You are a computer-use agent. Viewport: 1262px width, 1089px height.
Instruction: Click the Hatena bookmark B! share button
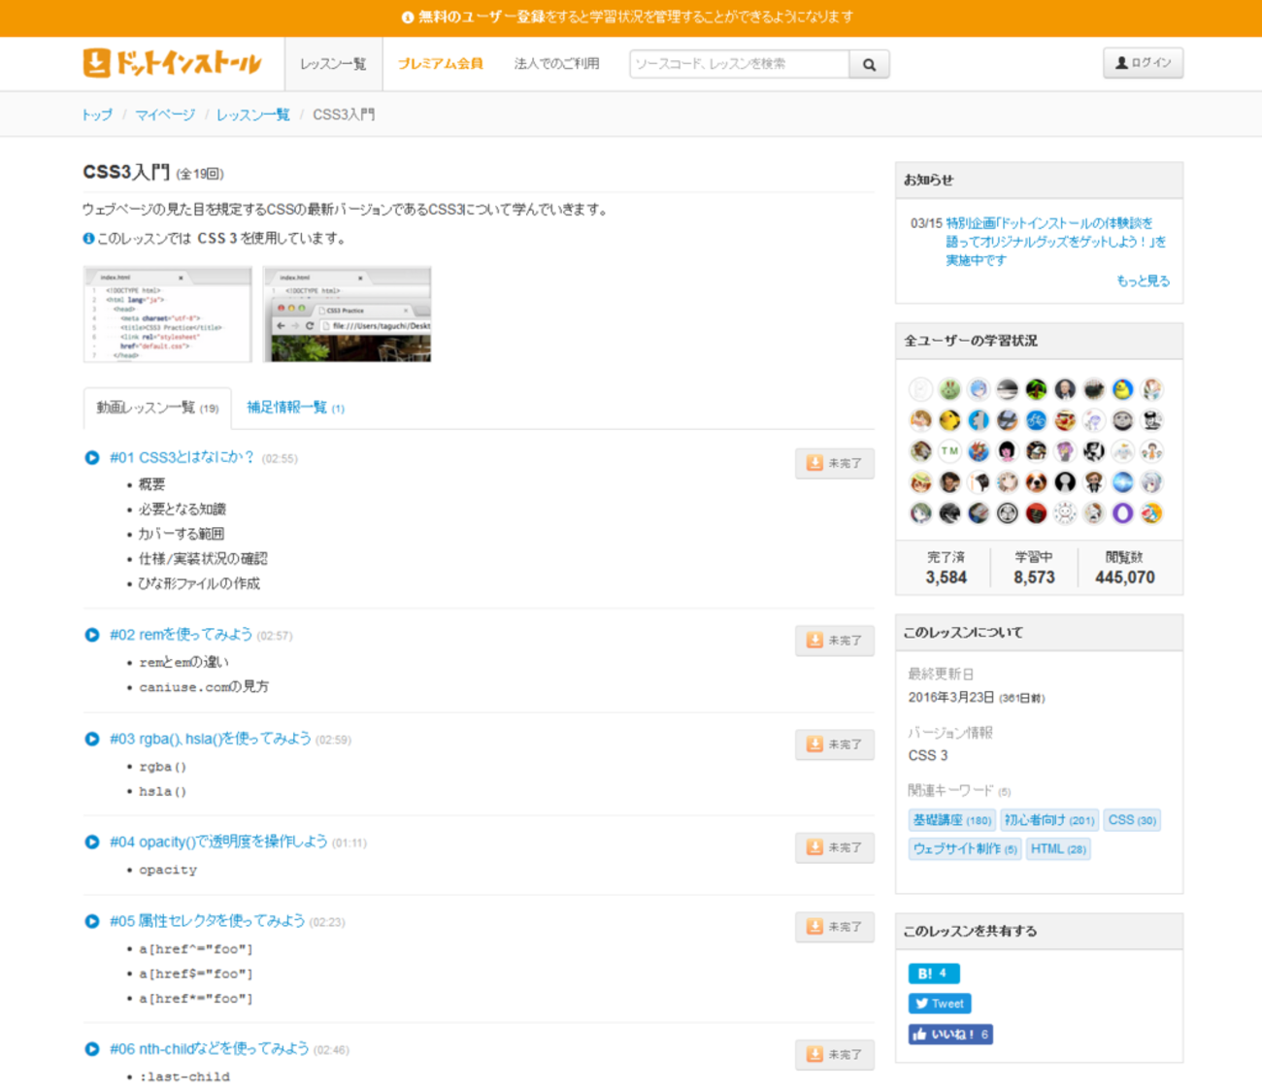pos(933,973)
